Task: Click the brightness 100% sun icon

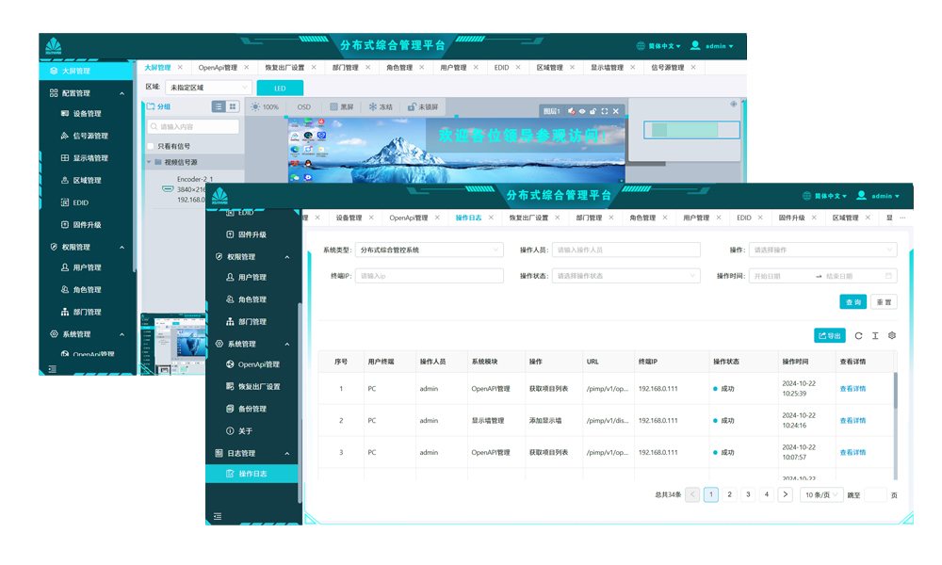Action: [255, 107]
